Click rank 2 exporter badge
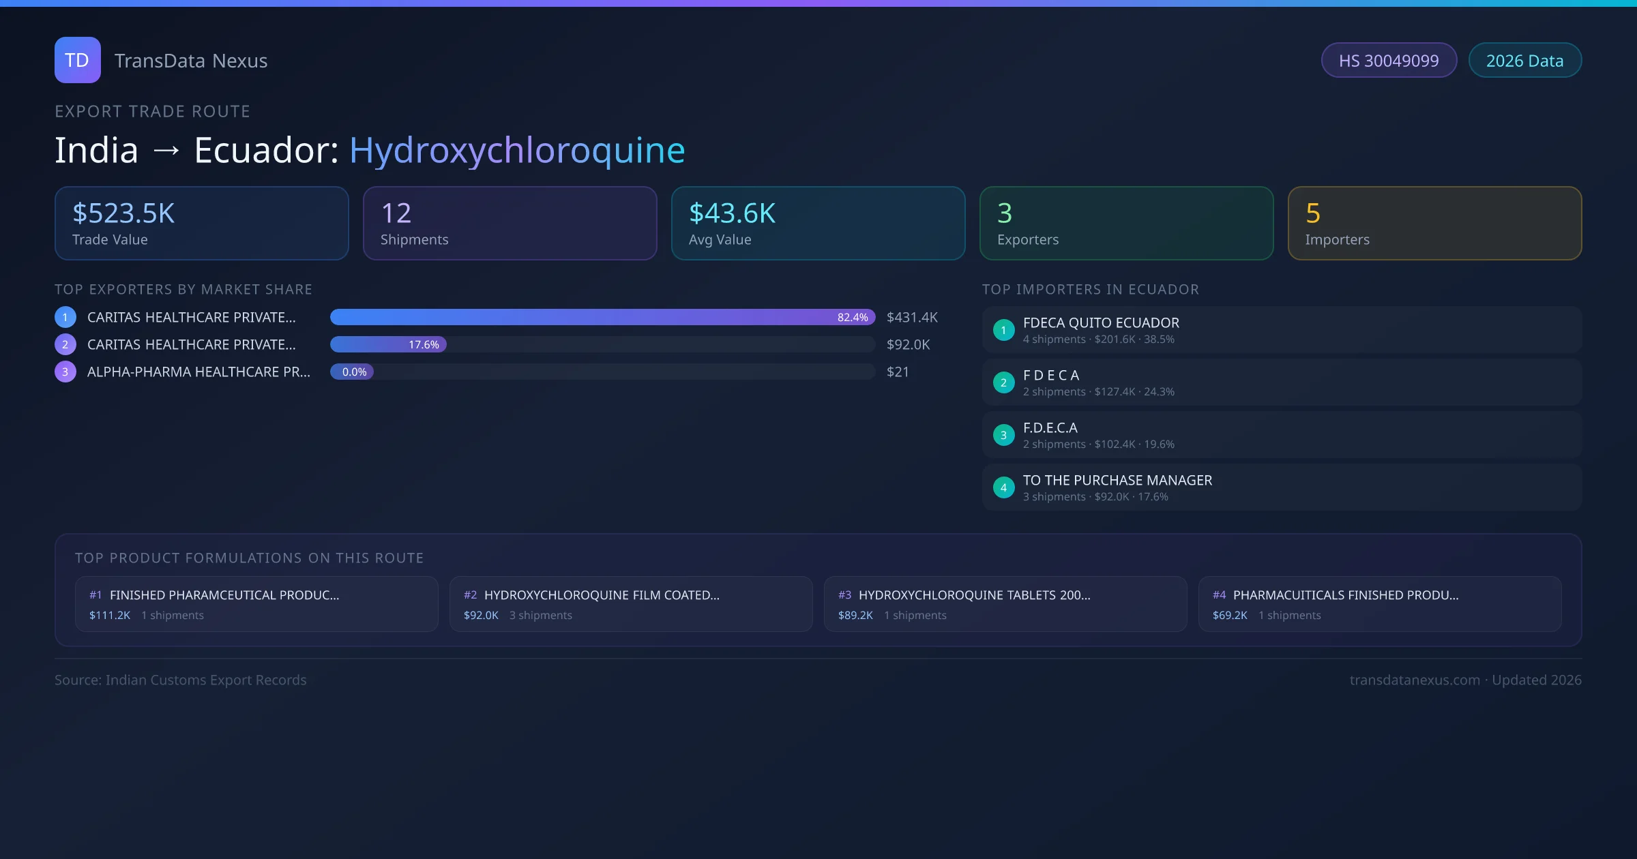The width and height of the screenshot is (1637, 859). tap(65, 344)
